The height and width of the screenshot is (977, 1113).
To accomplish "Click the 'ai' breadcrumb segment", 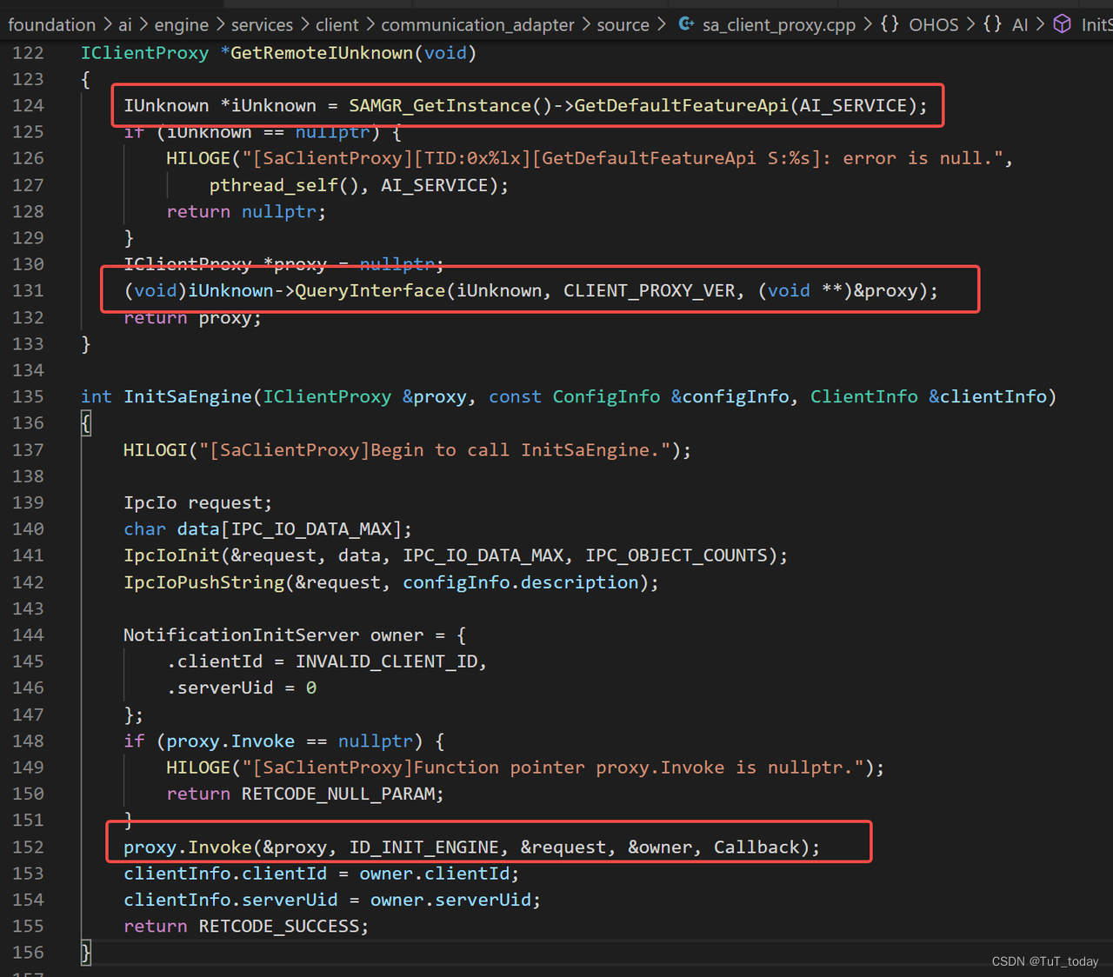I will coord(125,25).
